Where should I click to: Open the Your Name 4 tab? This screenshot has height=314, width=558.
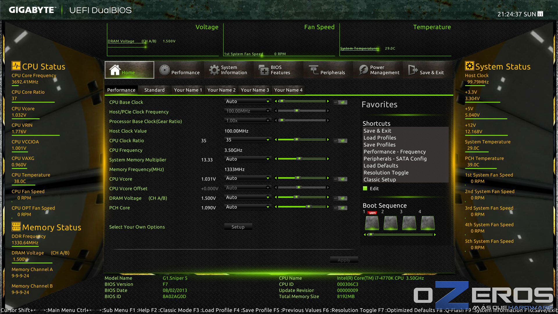coord(288,90)
